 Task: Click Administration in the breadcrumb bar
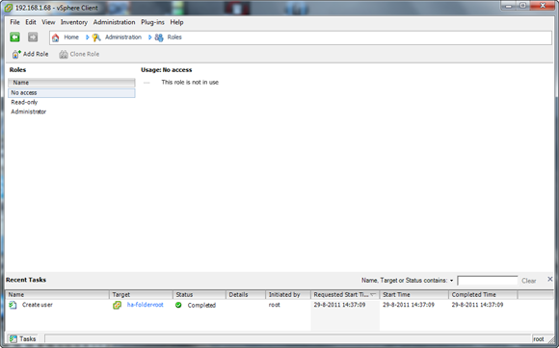(123, 37)
